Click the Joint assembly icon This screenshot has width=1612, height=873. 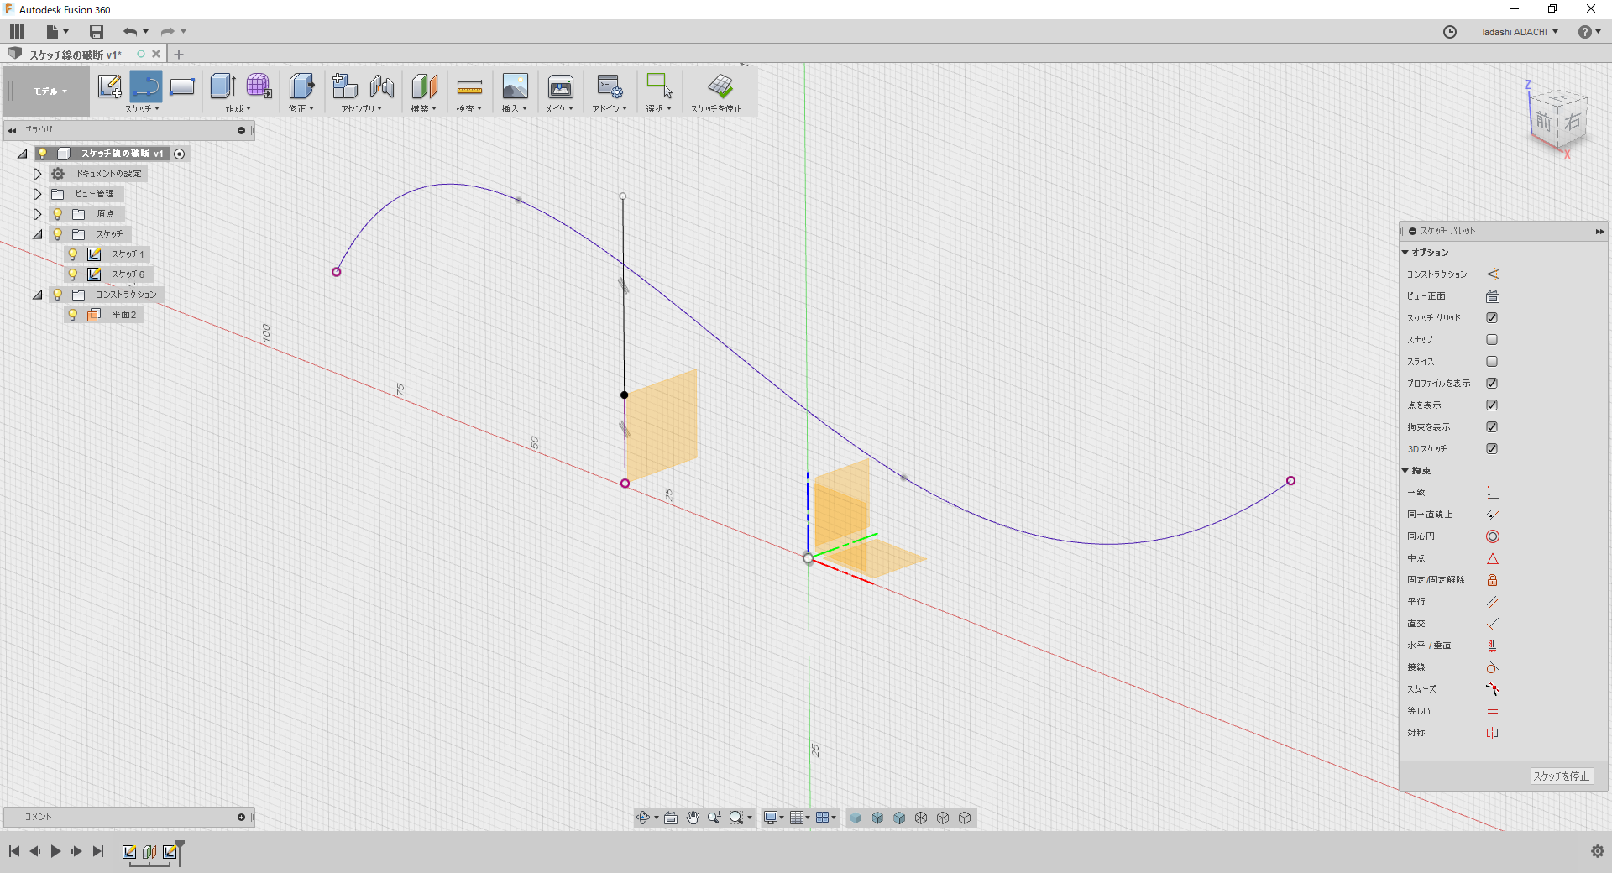pos(381,86)
